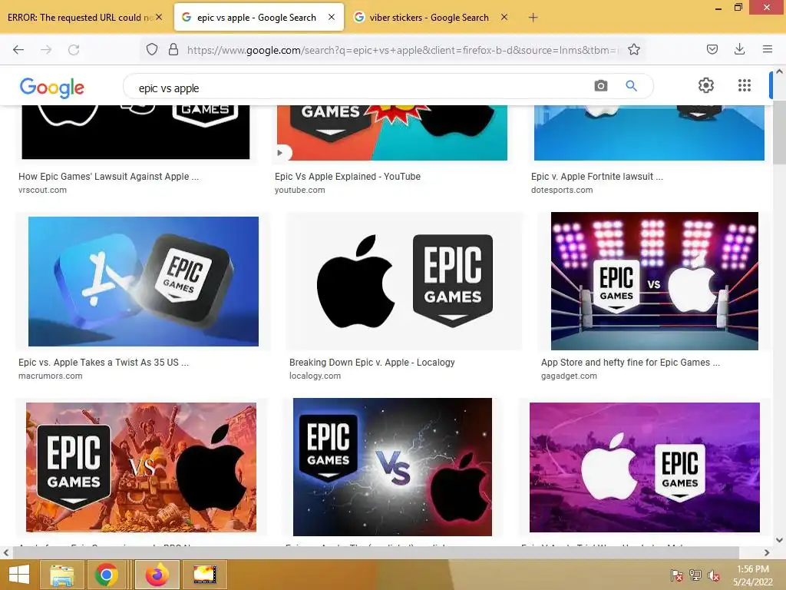Open the Google apps grid
786x590 pixels.
click(745, 85)
